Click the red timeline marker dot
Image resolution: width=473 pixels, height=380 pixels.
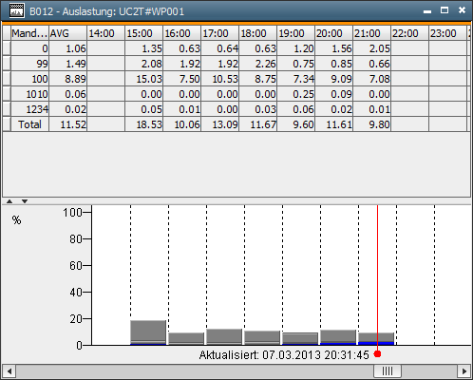point(377,354)
